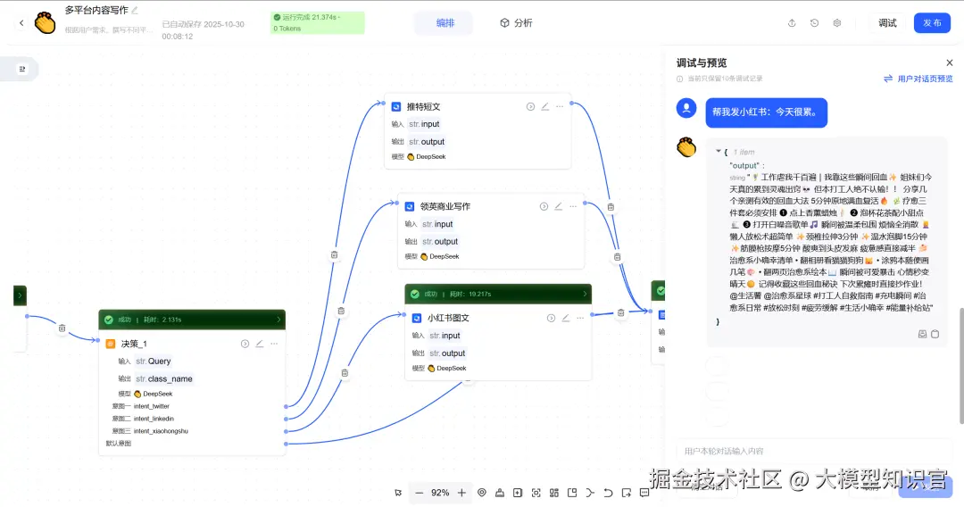Switch to the 编排 tab
Image resolution: width=964 pixels, height=507 pixels.
coord(445,23)
